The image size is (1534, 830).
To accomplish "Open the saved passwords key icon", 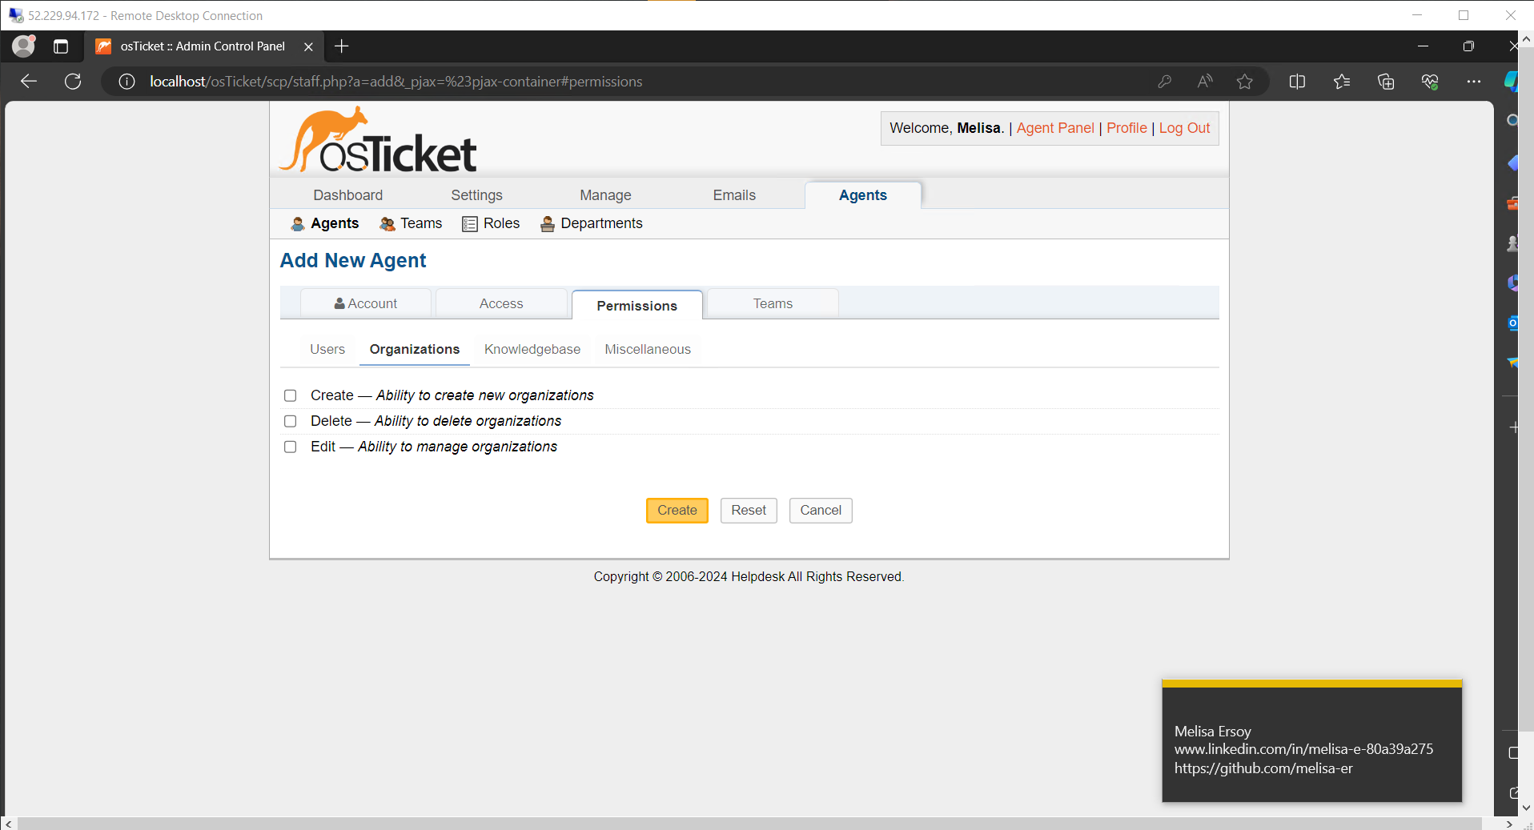I will pyautogui.click(x=1164, y=82).
